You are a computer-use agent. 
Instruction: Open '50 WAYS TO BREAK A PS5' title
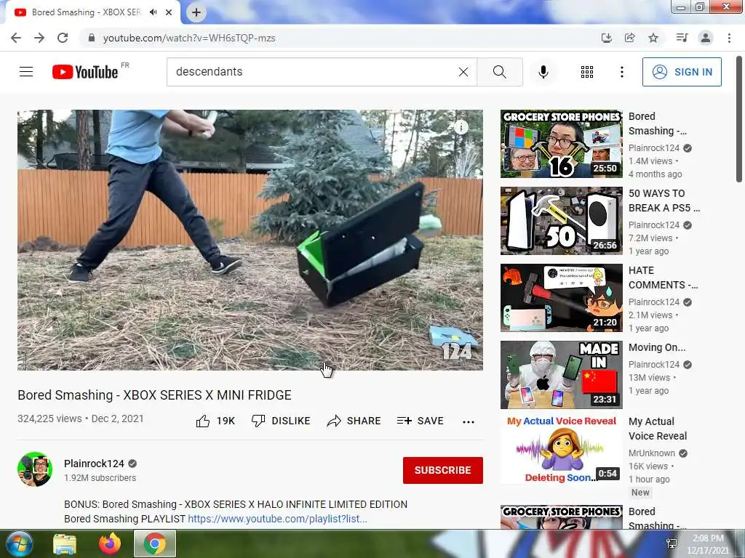pyautogui.click(x=664, y=201)
